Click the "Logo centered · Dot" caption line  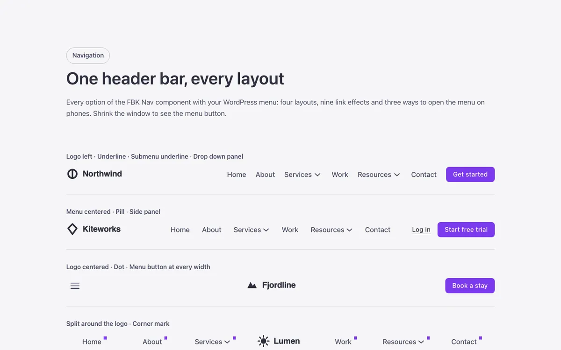tap(138, 267)
